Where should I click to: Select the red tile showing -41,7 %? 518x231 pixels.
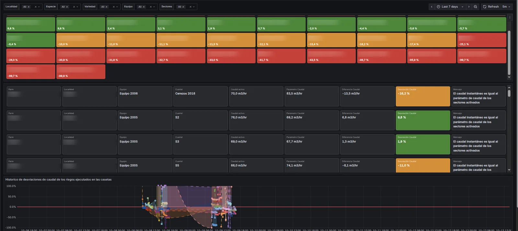pos(281,56)
